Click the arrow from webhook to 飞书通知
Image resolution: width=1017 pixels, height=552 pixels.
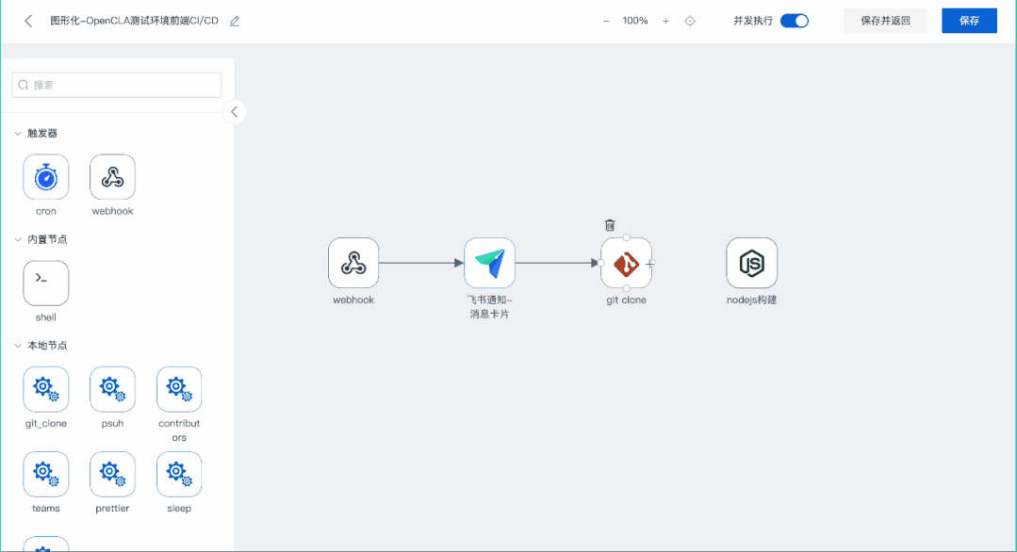421,263
